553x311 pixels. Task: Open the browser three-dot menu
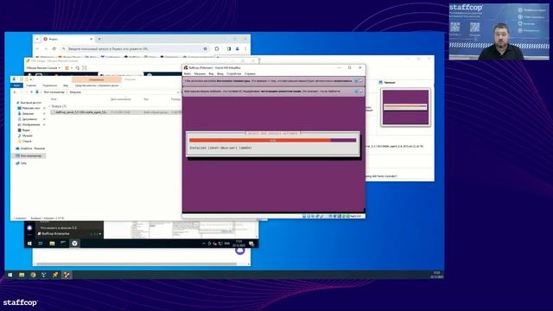(245, 48)
